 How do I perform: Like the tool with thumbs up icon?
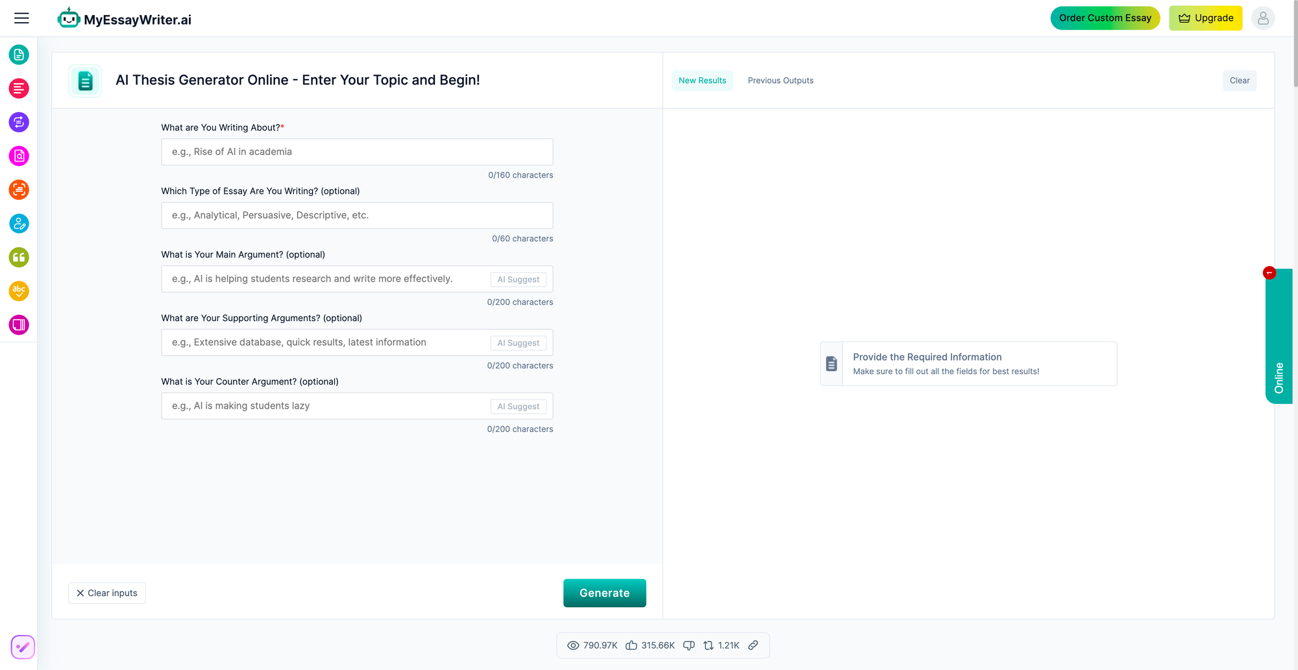click(x=631, y=645)
